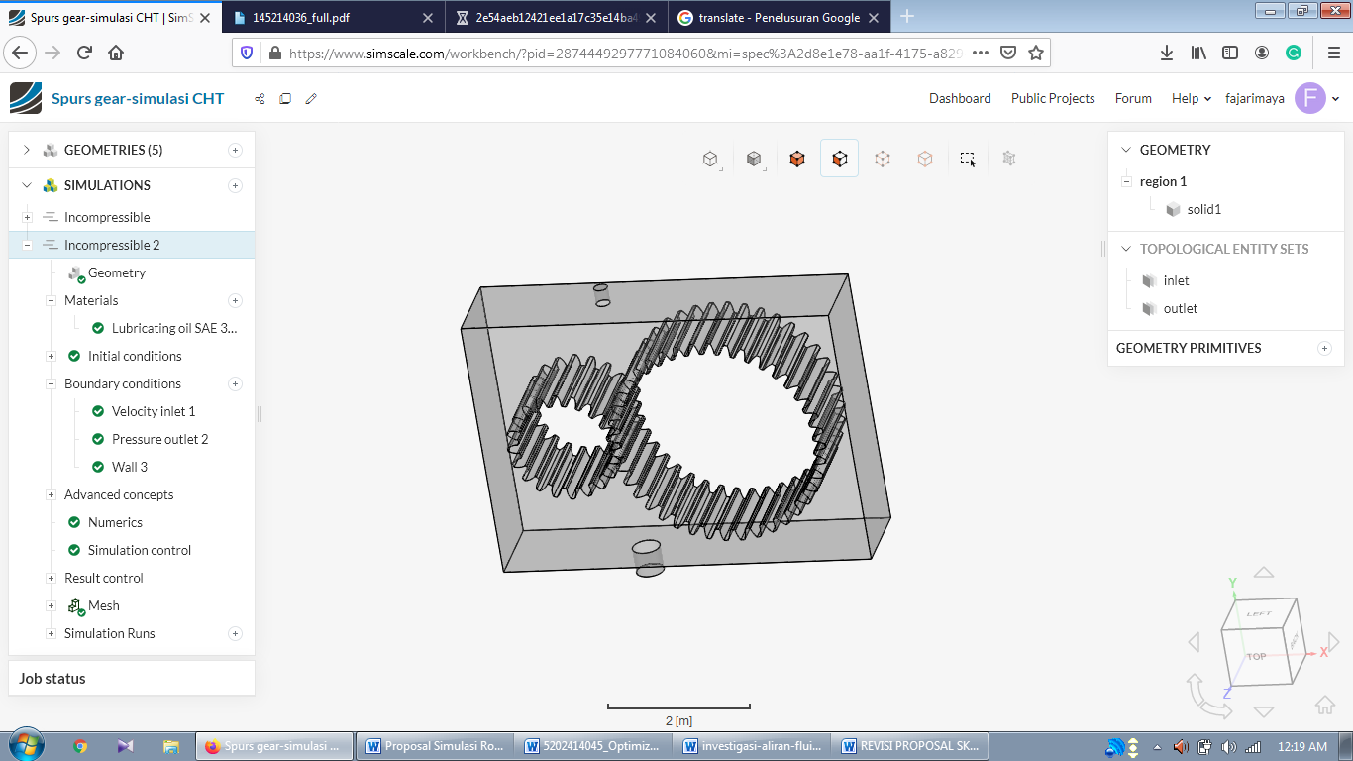Viewport: 1353px width, 761px height.
Task: Click the home view reset icon
Action: (x=1324, y=705)
